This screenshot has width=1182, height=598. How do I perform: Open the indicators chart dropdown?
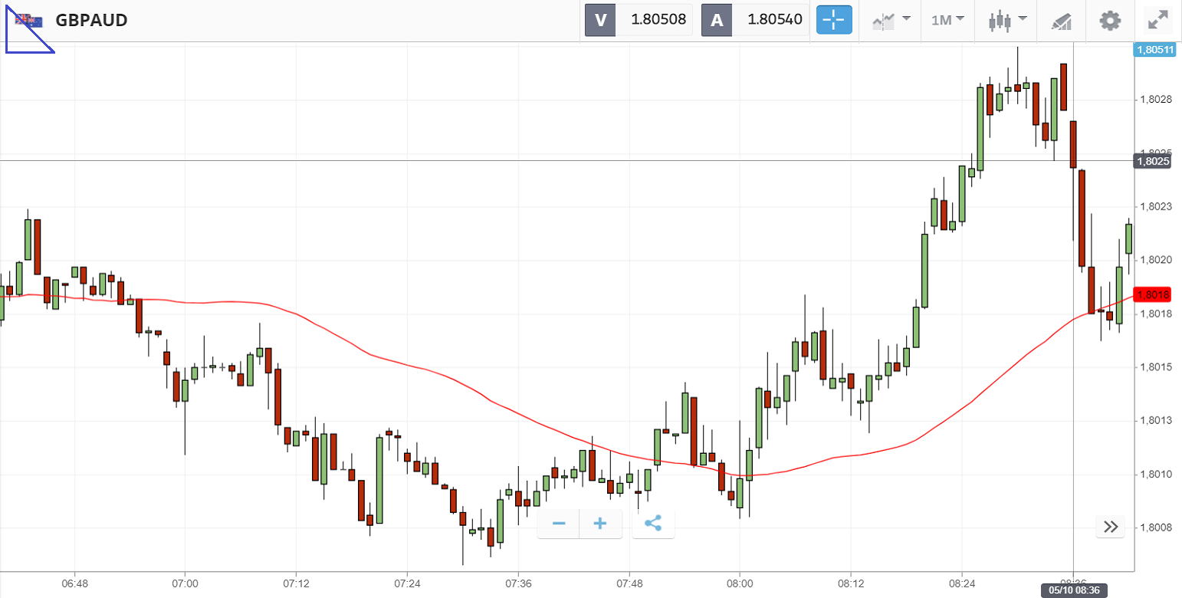[891, 20]
